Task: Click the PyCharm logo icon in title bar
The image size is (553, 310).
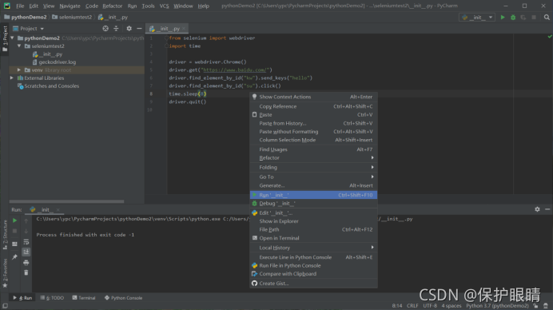Action: [6, 6]
